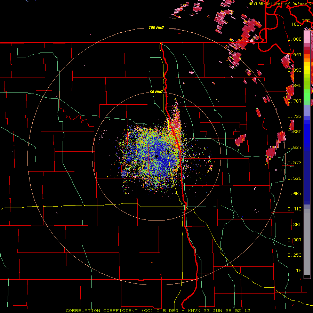This screenshot has width=313, height=313.
Task: Click the [CC] label above the color scale
Action: 297,24
